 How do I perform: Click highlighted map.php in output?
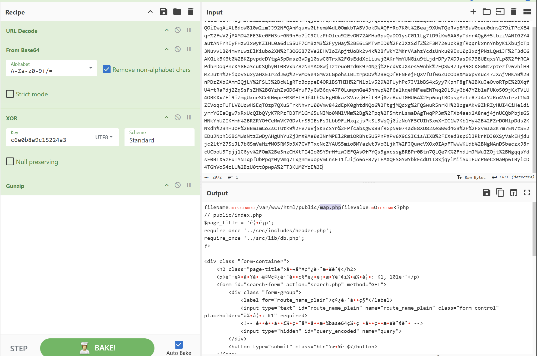click(x=330, y=207)
